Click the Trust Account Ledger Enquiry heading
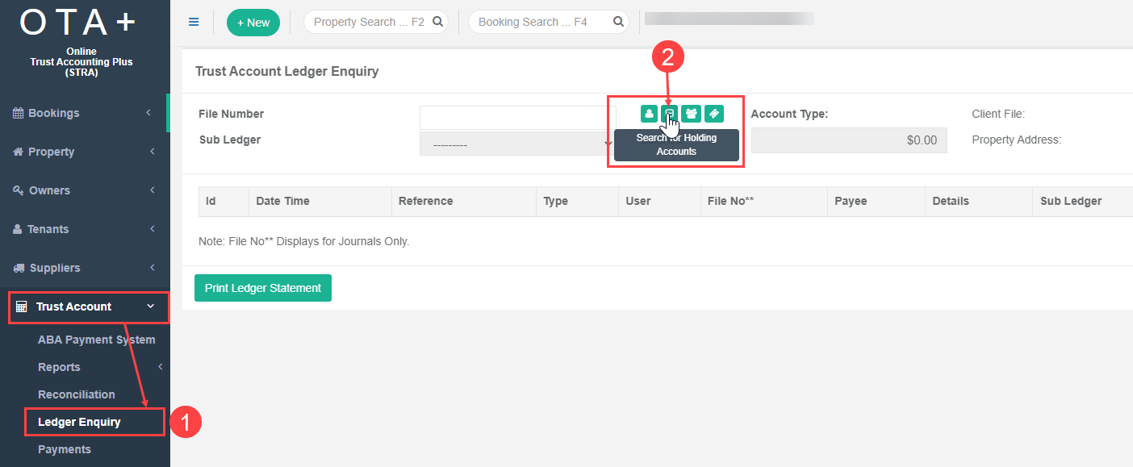This screenshot has height=467, width=1133. pyautogui.click(x=286, y=71)
